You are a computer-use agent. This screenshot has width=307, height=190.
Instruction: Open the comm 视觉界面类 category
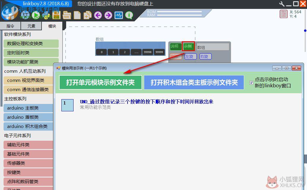[28, 80]
